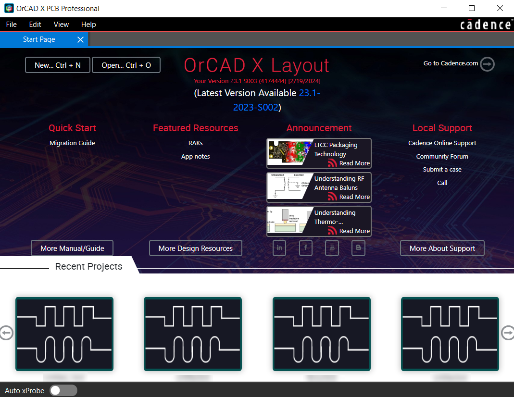
Task: Click the RSS icon for RF Antenna Baluns
Action: click(332, 197)
